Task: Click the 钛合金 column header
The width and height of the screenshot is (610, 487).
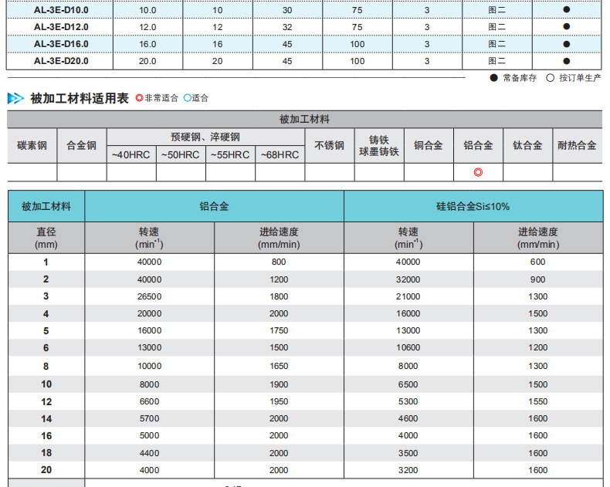Action: pyautogui.click(x=527, y=145)
